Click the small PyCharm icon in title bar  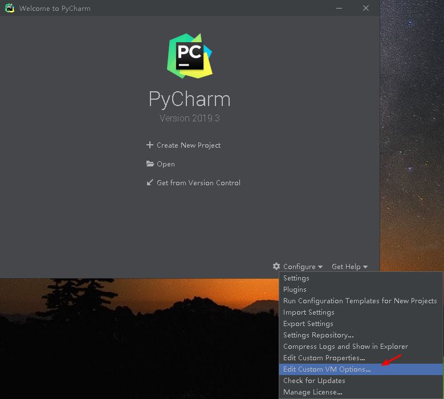10,8
